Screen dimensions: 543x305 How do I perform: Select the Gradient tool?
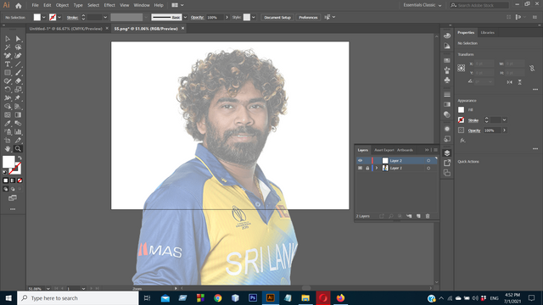[x=18, y=115]
